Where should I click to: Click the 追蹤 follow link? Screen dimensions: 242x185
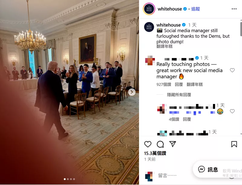[195, 9]
